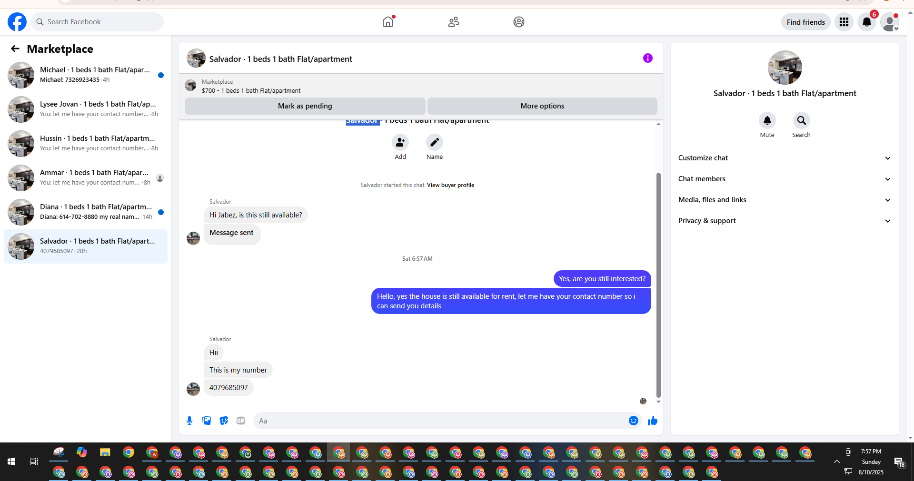Open the emoji picker smiley icon
Image resolution: width=914 pixels, height=481 pixels.
(x=634, y=421)
